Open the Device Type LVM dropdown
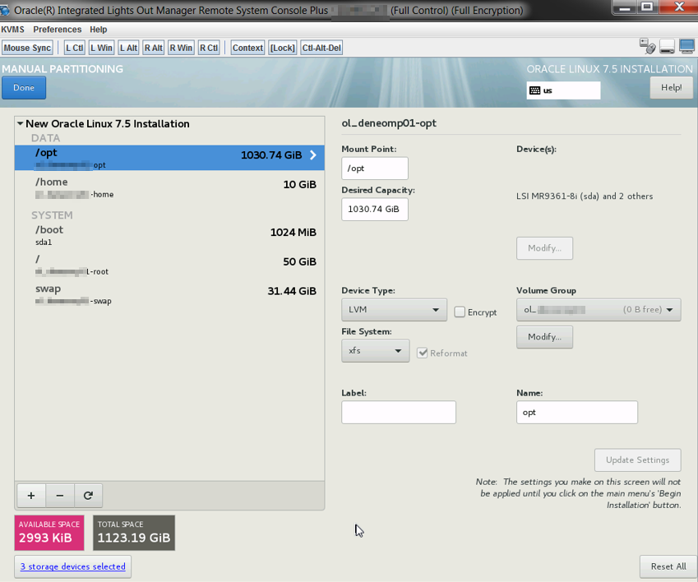Screen dimensions: 698x582 (394, 310)
